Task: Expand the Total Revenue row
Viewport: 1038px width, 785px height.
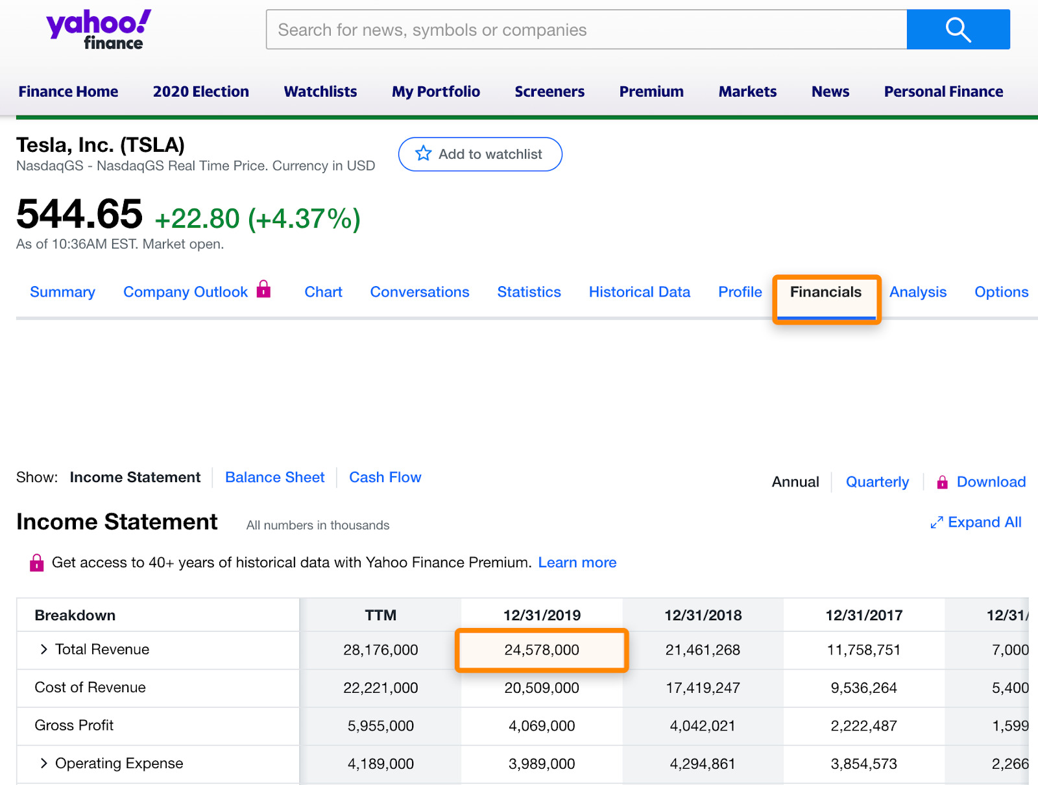Action: (x=44, y=649)
